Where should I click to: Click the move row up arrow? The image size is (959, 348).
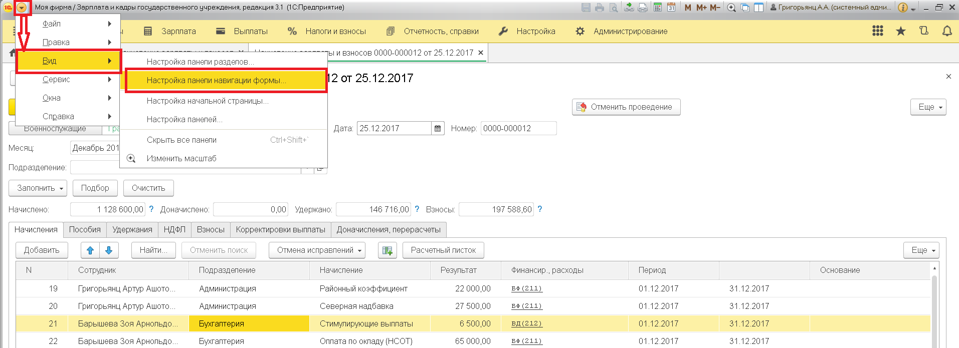click(90, 250)
